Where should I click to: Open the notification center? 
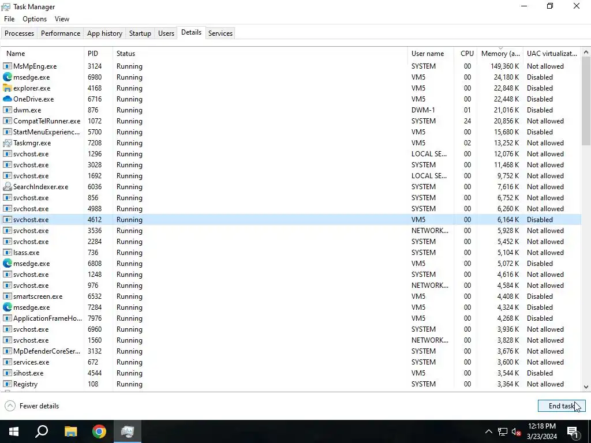coord(573,431)
